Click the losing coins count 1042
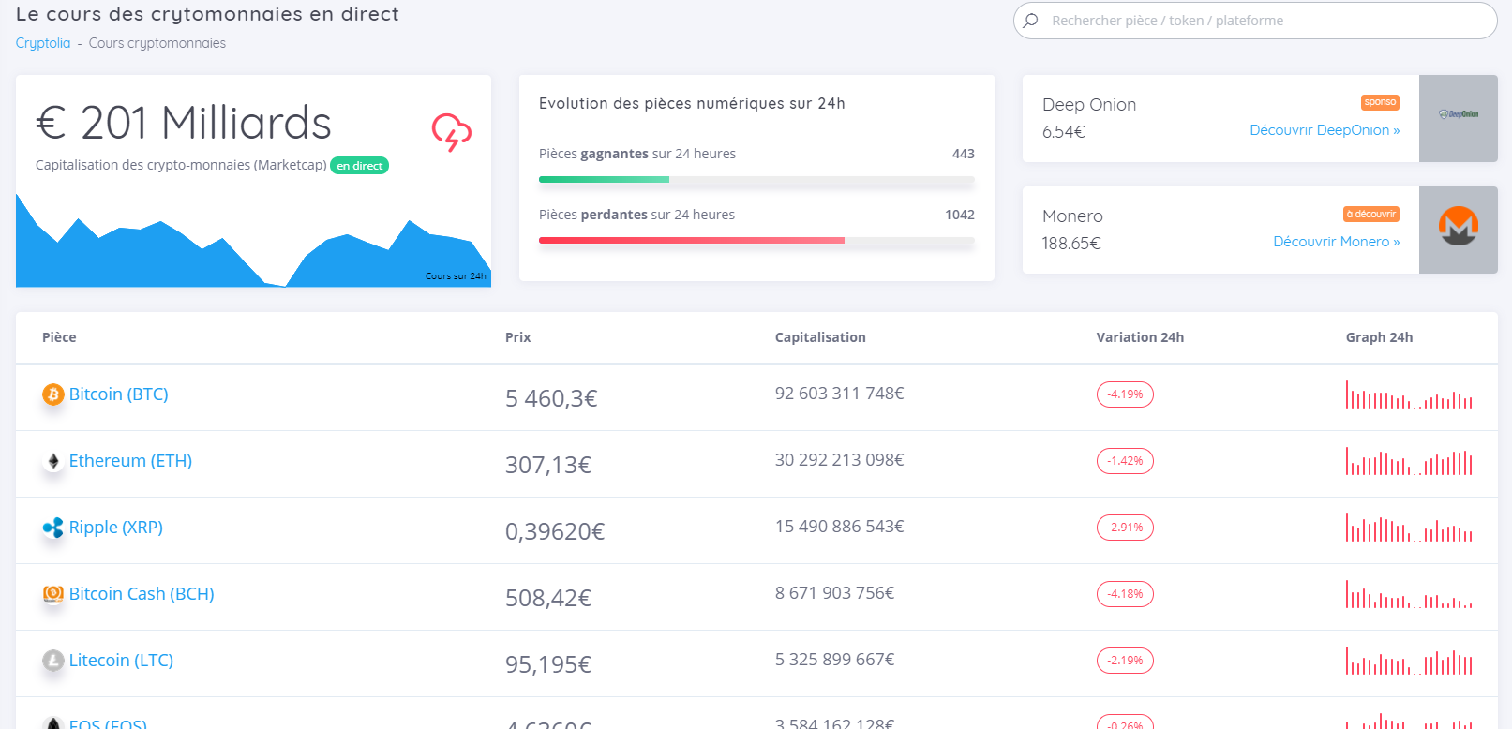This screenshot has height=729, width=1512. 960,215
